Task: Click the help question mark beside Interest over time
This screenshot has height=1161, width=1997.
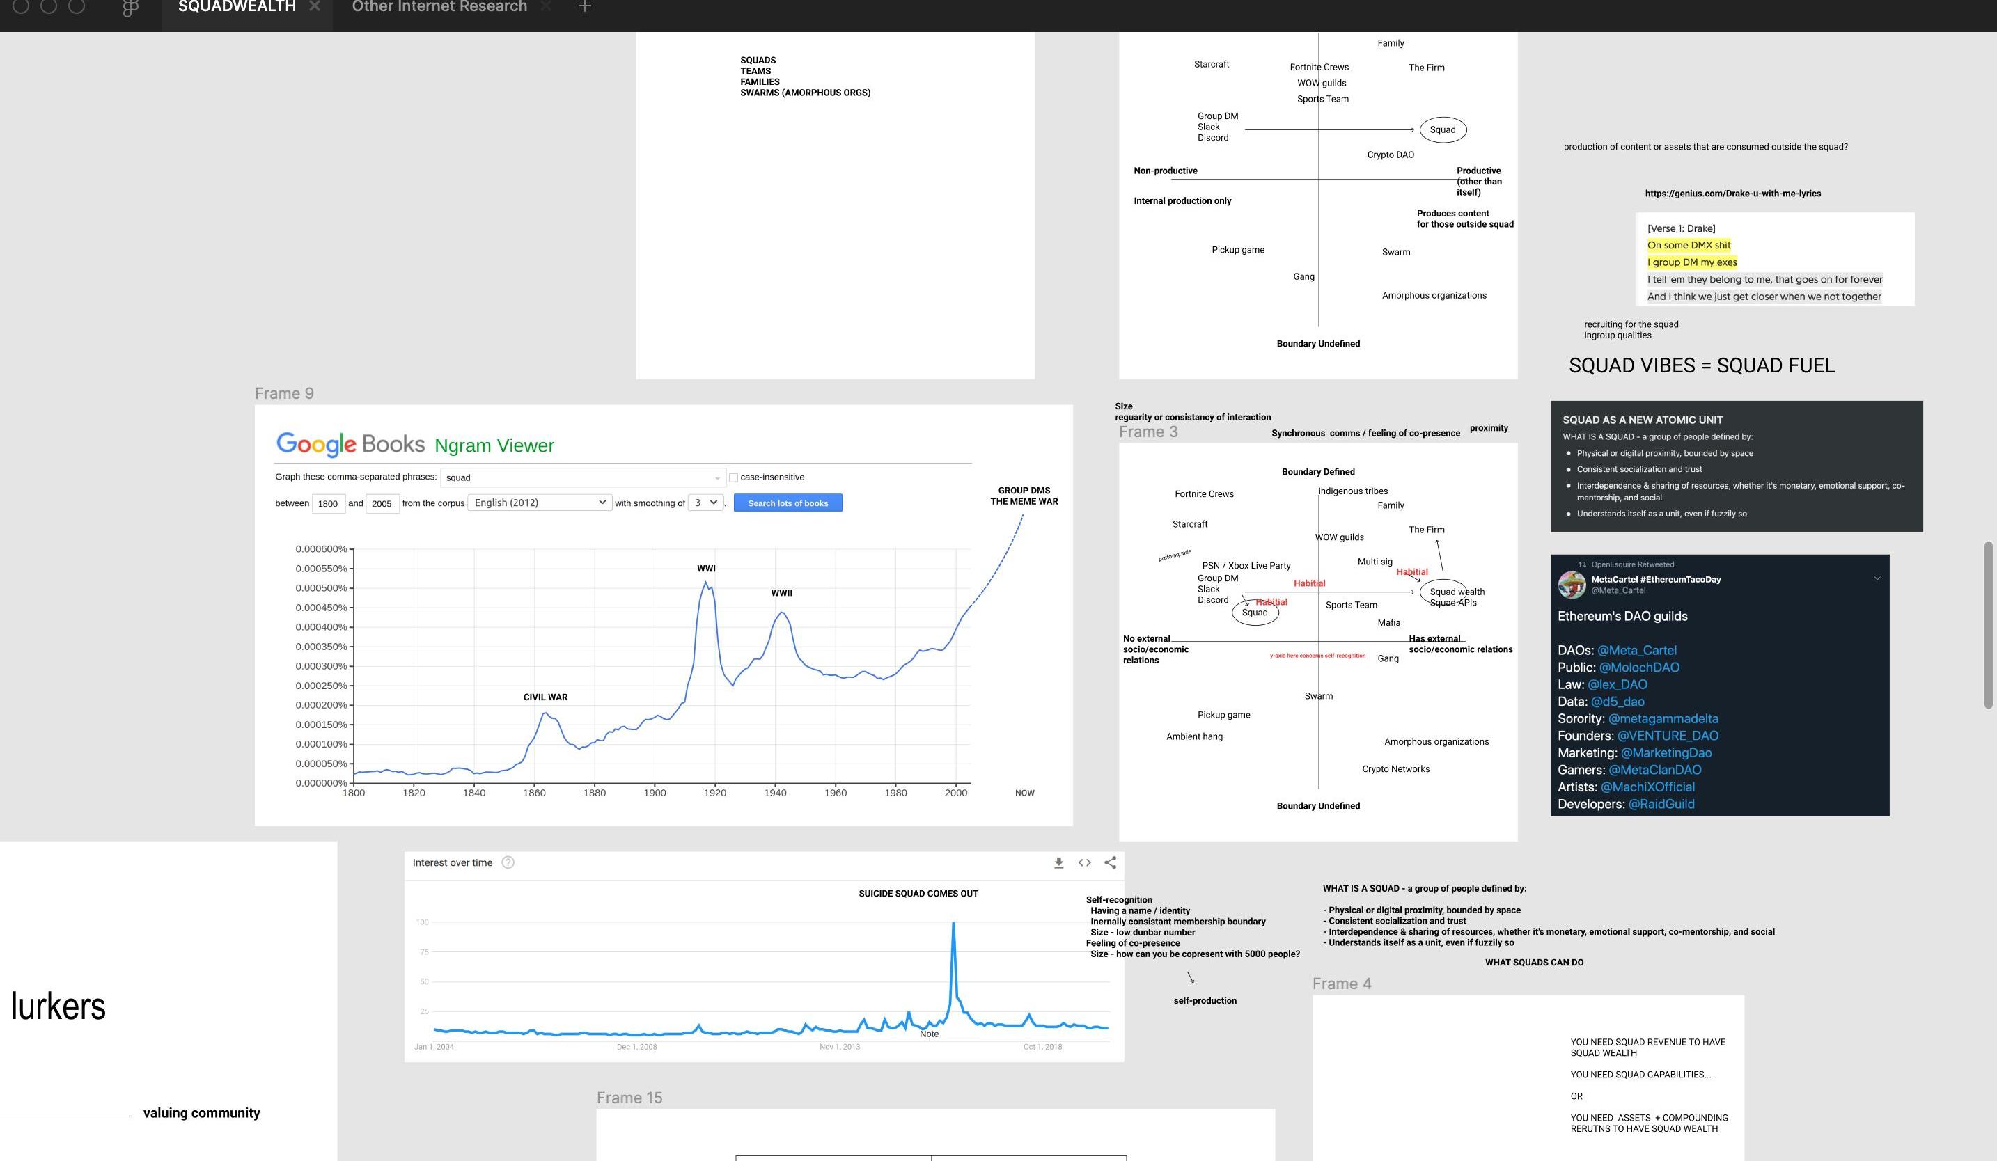Action: click(x=508, y=862)
